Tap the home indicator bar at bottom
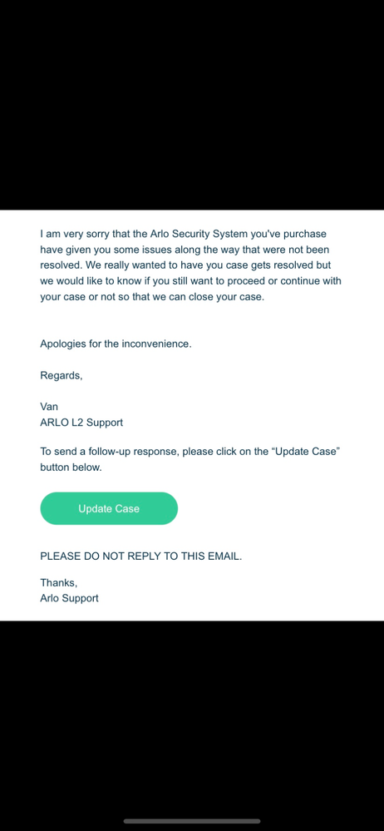Screen dimensions: 384x831 [192, 821]
